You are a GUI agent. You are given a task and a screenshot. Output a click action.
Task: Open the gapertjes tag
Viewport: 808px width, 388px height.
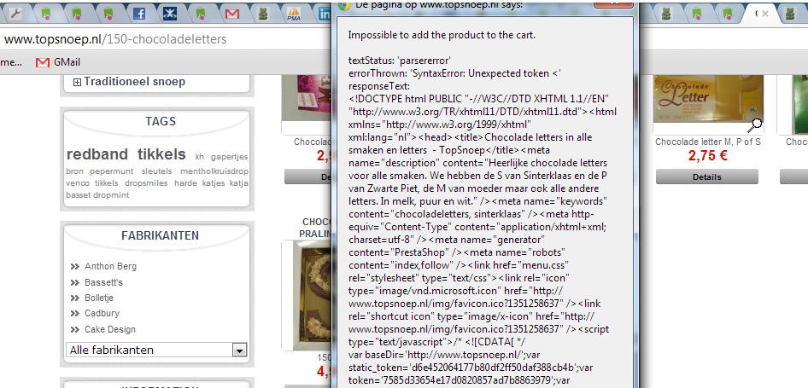(x=229, y=157)
